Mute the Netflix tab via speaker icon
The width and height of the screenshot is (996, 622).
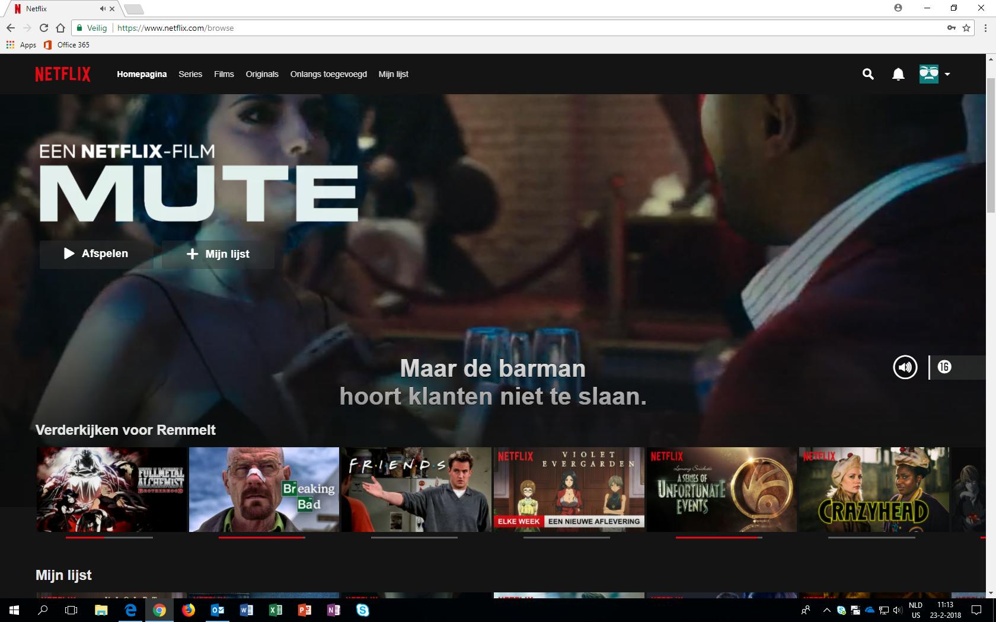point(103,9)
